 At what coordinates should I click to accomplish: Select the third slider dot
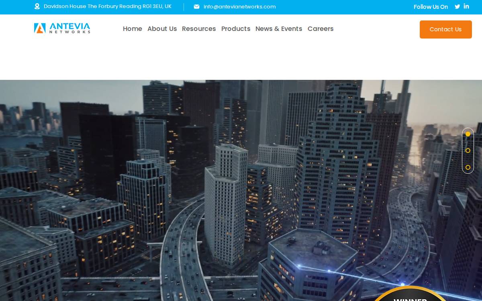point(468,167)
